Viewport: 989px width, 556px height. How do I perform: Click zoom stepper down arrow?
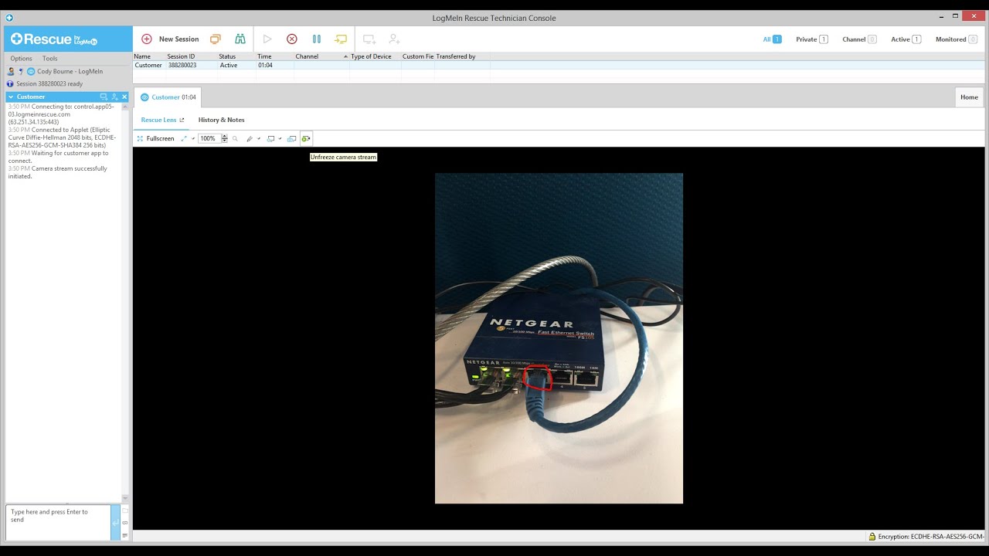[225, 141]
